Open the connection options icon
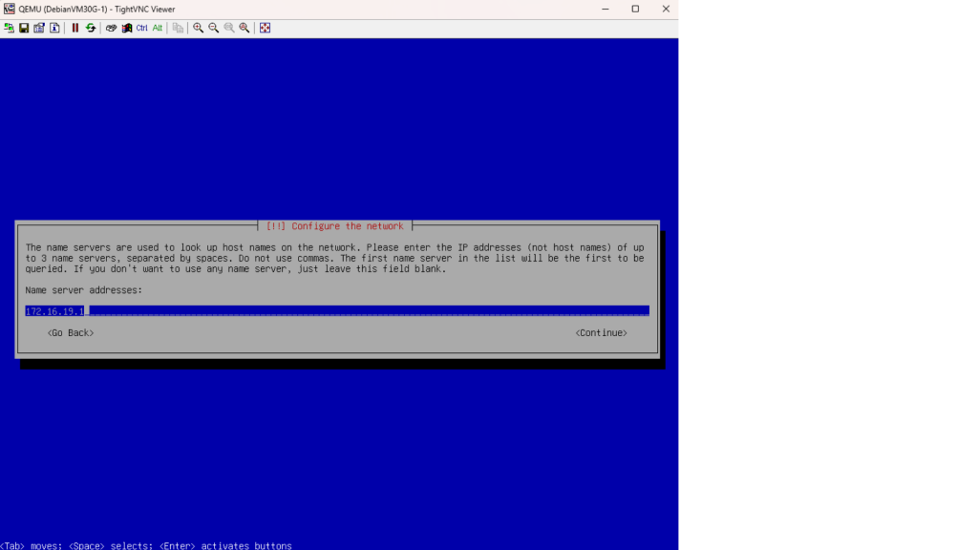Image resolution: width=978 pixels, height=550 pixels. (x=39, y=28)
